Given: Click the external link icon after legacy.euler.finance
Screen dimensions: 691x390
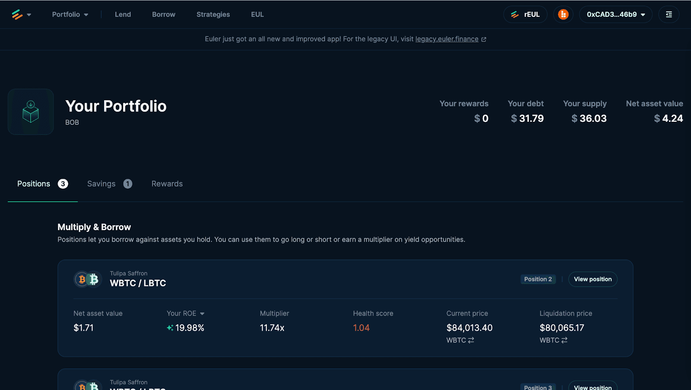Looking at the screenshot, I should coord(484,39).
